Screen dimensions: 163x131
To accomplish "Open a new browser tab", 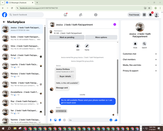I will pyautogui.click(x=37, y=3).
